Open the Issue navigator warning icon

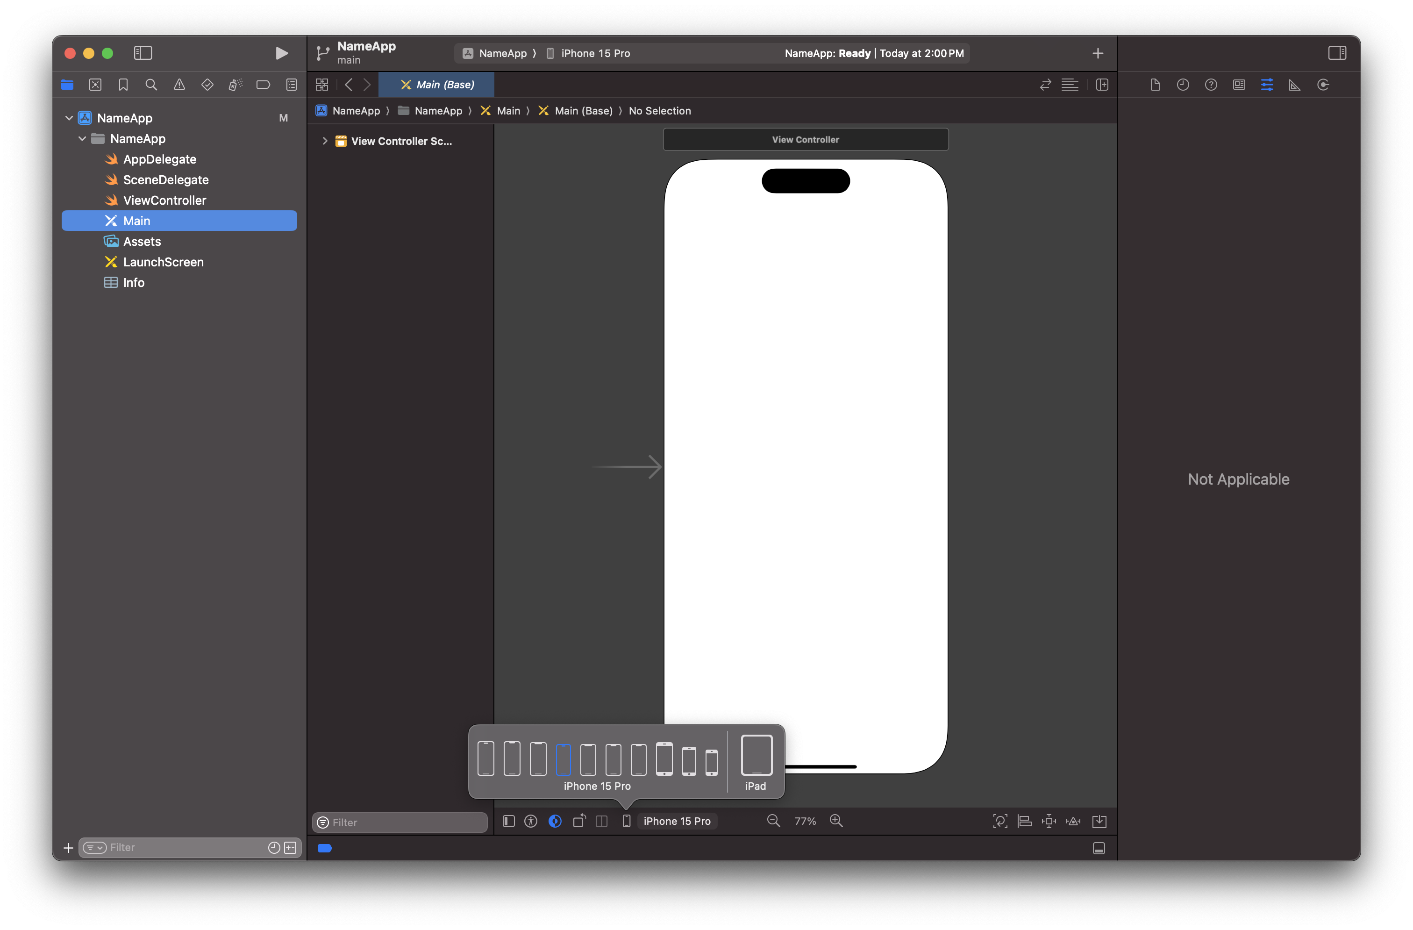pos(178,85)
